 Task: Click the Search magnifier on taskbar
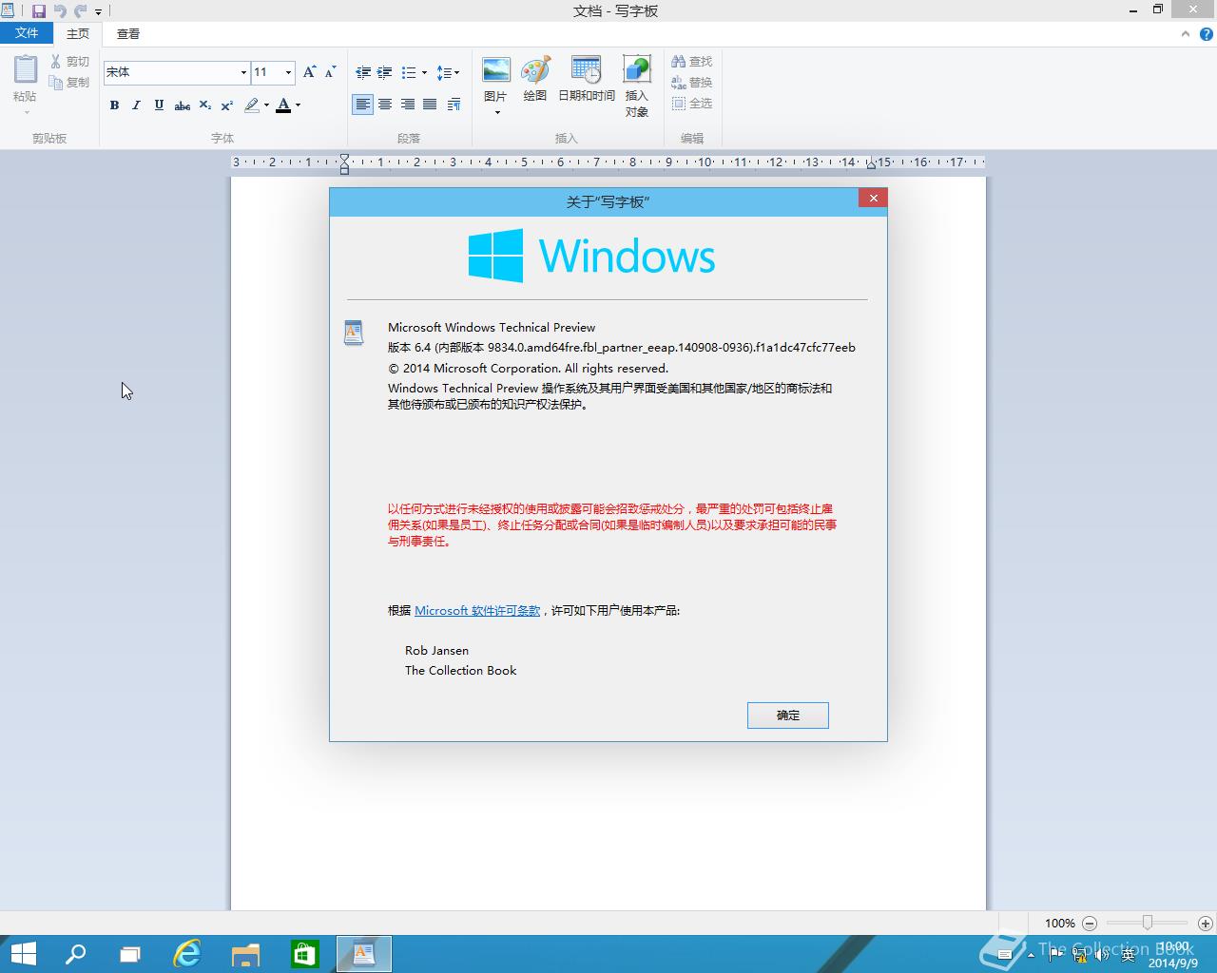(75, 954)
